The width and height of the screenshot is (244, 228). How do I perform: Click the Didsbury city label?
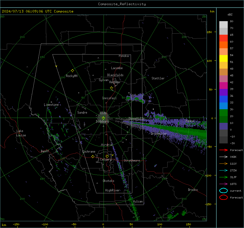(102, 121)
